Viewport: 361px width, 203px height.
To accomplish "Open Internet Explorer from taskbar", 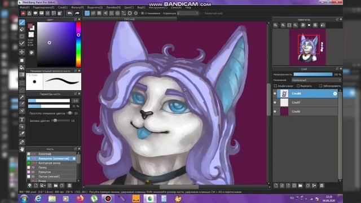I will [x=38, y=198].
